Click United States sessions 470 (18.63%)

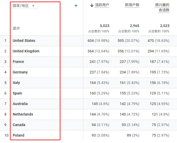158,41
